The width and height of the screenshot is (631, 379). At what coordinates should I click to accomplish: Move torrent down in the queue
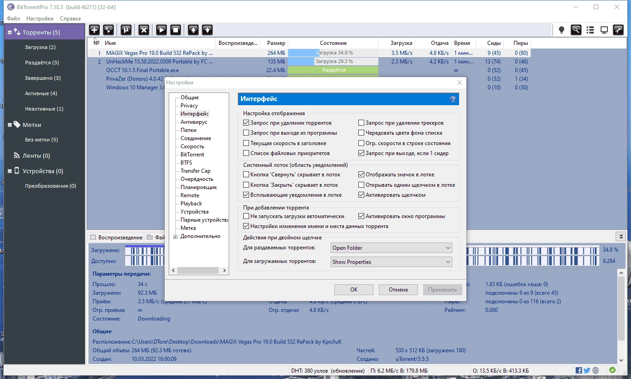[x=207, y=30]
